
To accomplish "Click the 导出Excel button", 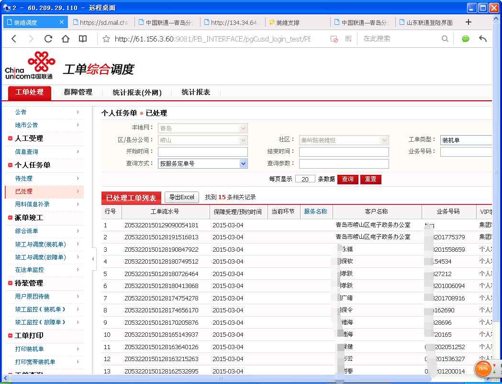I will (182, 197).
